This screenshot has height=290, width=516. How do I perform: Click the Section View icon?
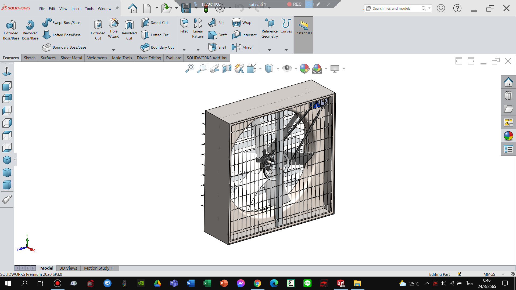[227, 68]
